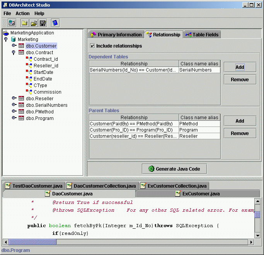
Task: Open the DaoCustomerCollection.java tab
Action: pyautogui.click(x=102, y=186)
